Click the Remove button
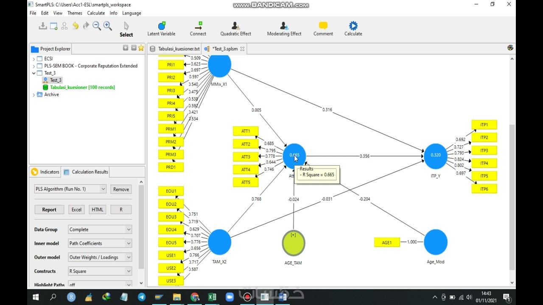This screenshot has height=305, width=543. click(121, 189)
